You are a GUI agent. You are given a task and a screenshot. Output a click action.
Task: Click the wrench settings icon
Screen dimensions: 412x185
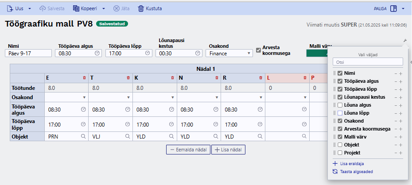[405, 40]
